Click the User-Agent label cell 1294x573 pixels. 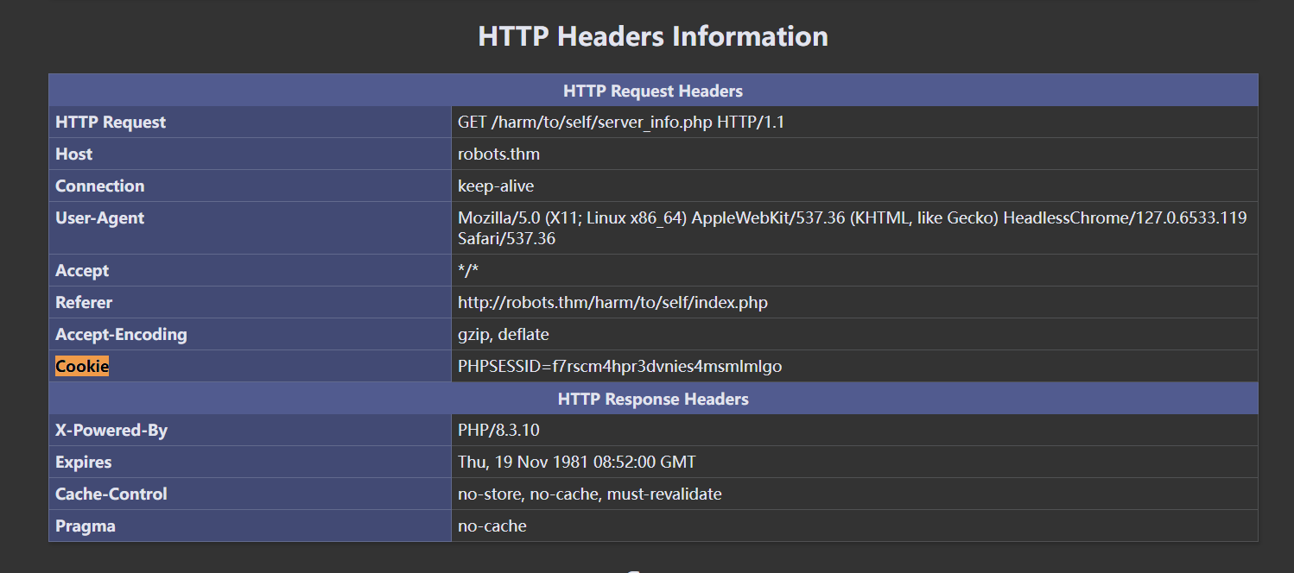click(x=251, y=228)
